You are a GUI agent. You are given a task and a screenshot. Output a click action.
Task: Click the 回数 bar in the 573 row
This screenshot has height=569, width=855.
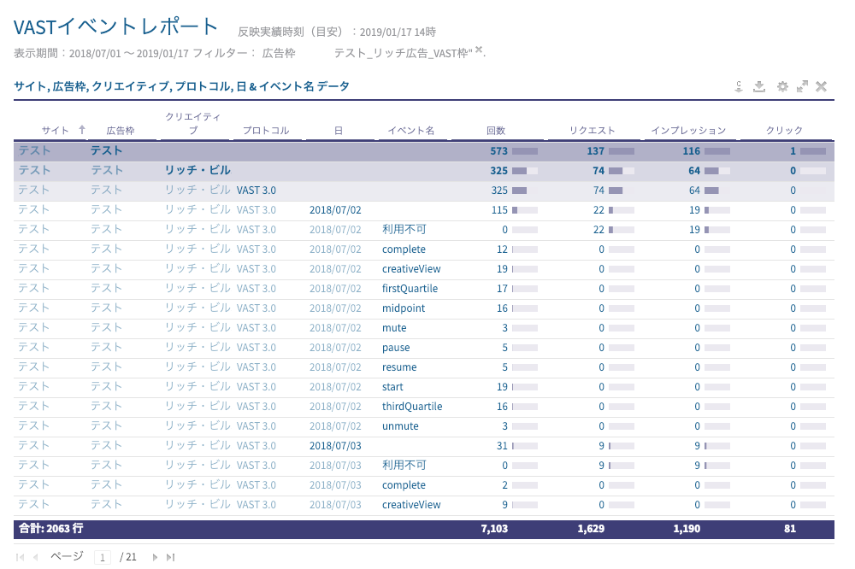[524, 151]
